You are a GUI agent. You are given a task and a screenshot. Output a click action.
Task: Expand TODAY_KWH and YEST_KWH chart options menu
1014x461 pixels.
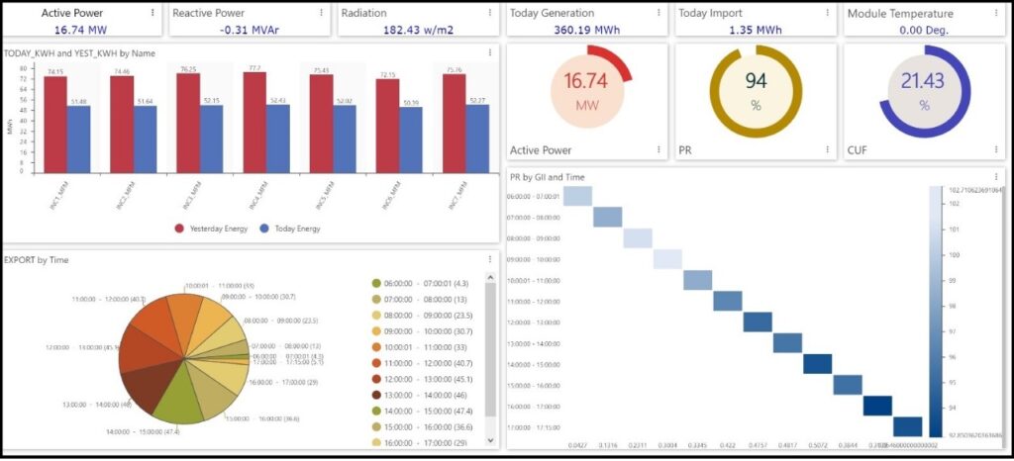pyautogui.click(x=490, y=52)
